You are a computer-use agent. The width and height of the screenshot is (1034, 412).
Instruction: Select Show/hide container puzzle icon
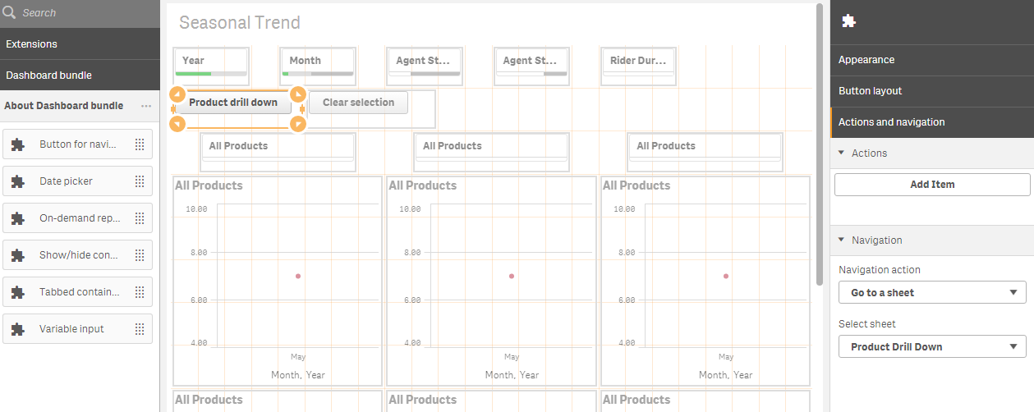[x=18, y=255]
